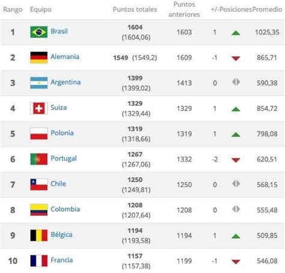Click the Chile flag icon
Screen dimensions: 285x273
point(39,185)
